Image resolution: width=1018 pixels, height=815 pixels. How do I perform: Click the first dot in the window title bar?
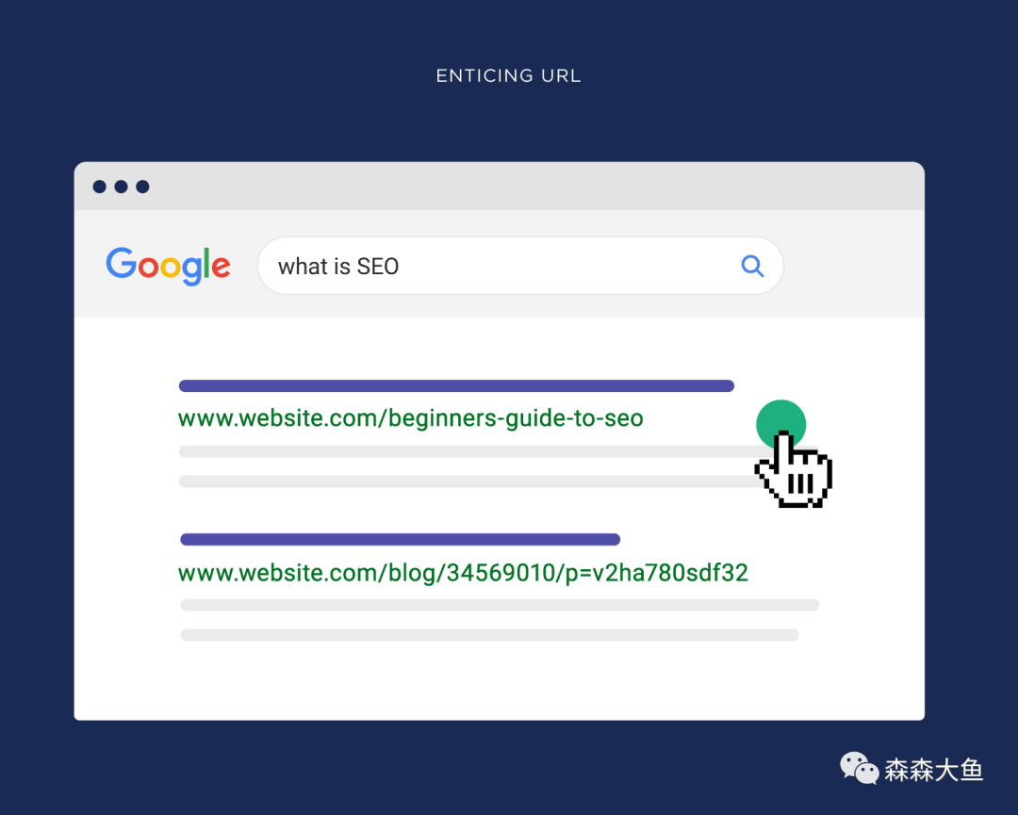coord(99,187)
